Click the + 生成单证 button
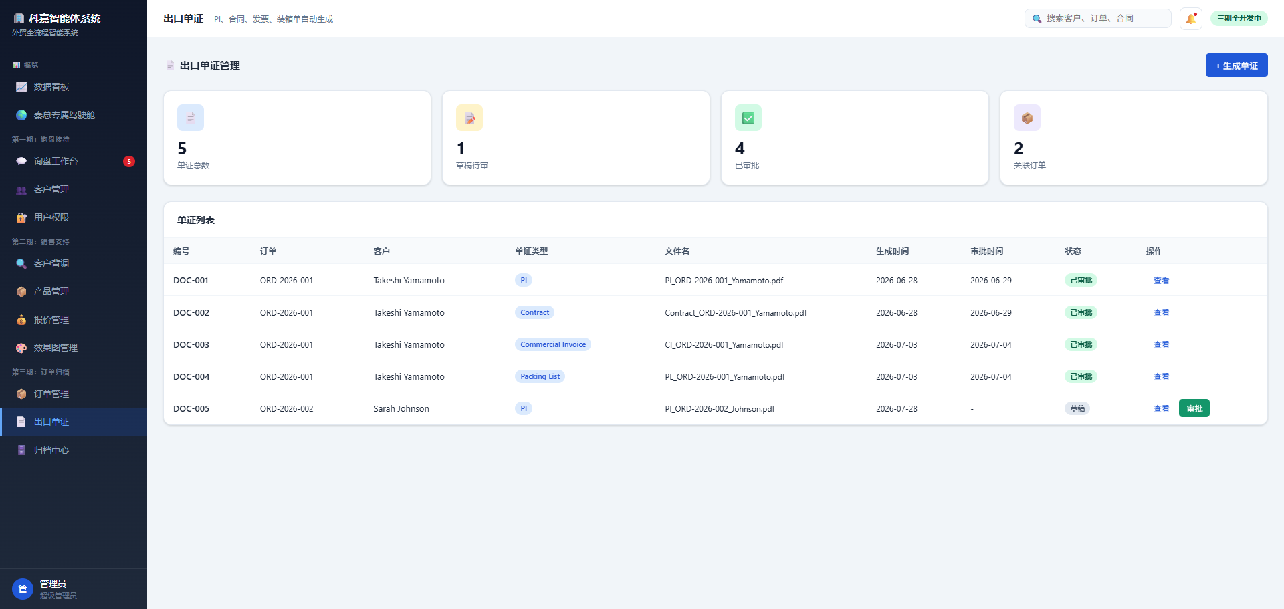This screenshot has width=1284, height=609. coord(1237,66)
